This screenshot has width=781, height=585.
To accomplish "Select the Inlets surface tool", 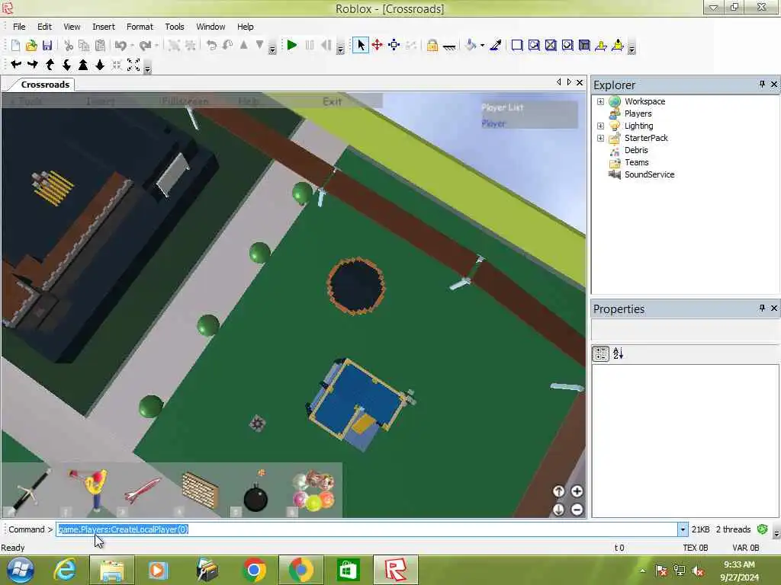I will [x=584, y=45].
